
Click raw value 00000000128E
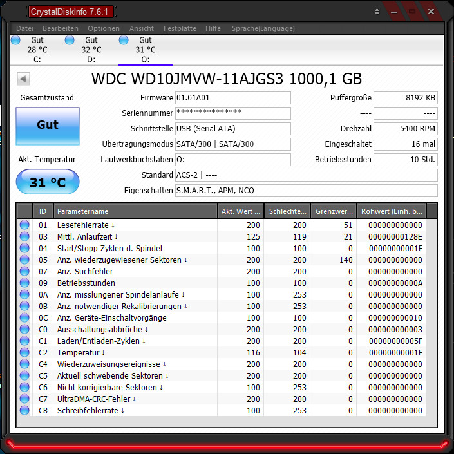(x=395, y=237)
